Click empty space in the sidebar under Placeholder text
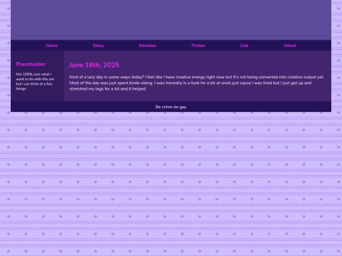The width and height of the screenshot is (342, 256). click(37, 96)
